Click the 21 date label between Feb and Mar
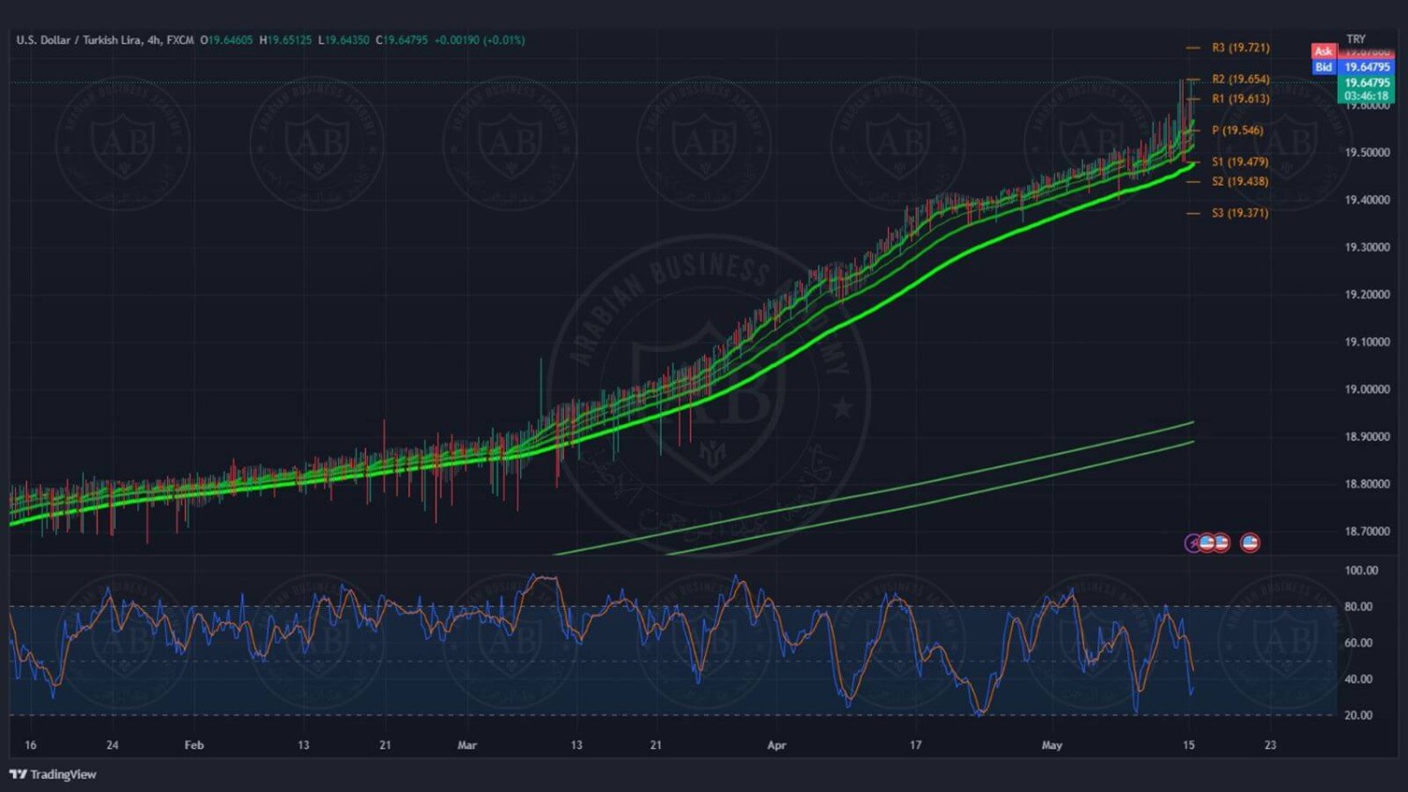The height and width of the screenshot is (792, 1408). [x=385, y=745]
